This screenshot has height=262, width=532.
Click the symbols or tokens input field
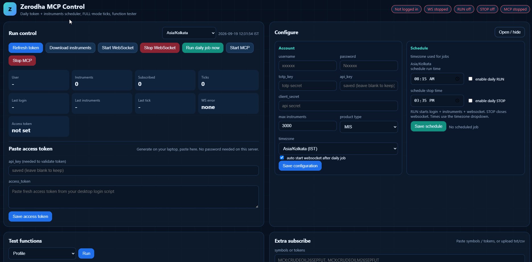click(400, 258)
